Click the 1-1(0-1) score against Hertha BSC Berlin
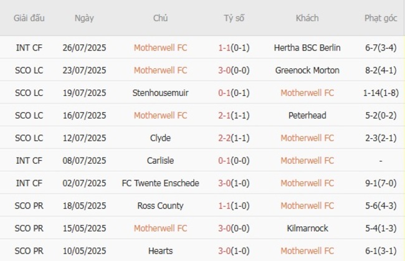 click(x=234, y=47)
